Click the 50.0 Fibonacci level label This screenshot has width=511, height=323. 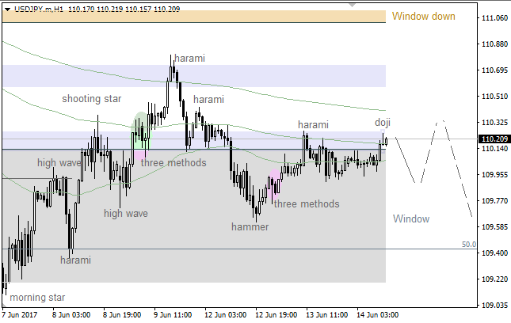pyautogui.click(x=469, y=245)
